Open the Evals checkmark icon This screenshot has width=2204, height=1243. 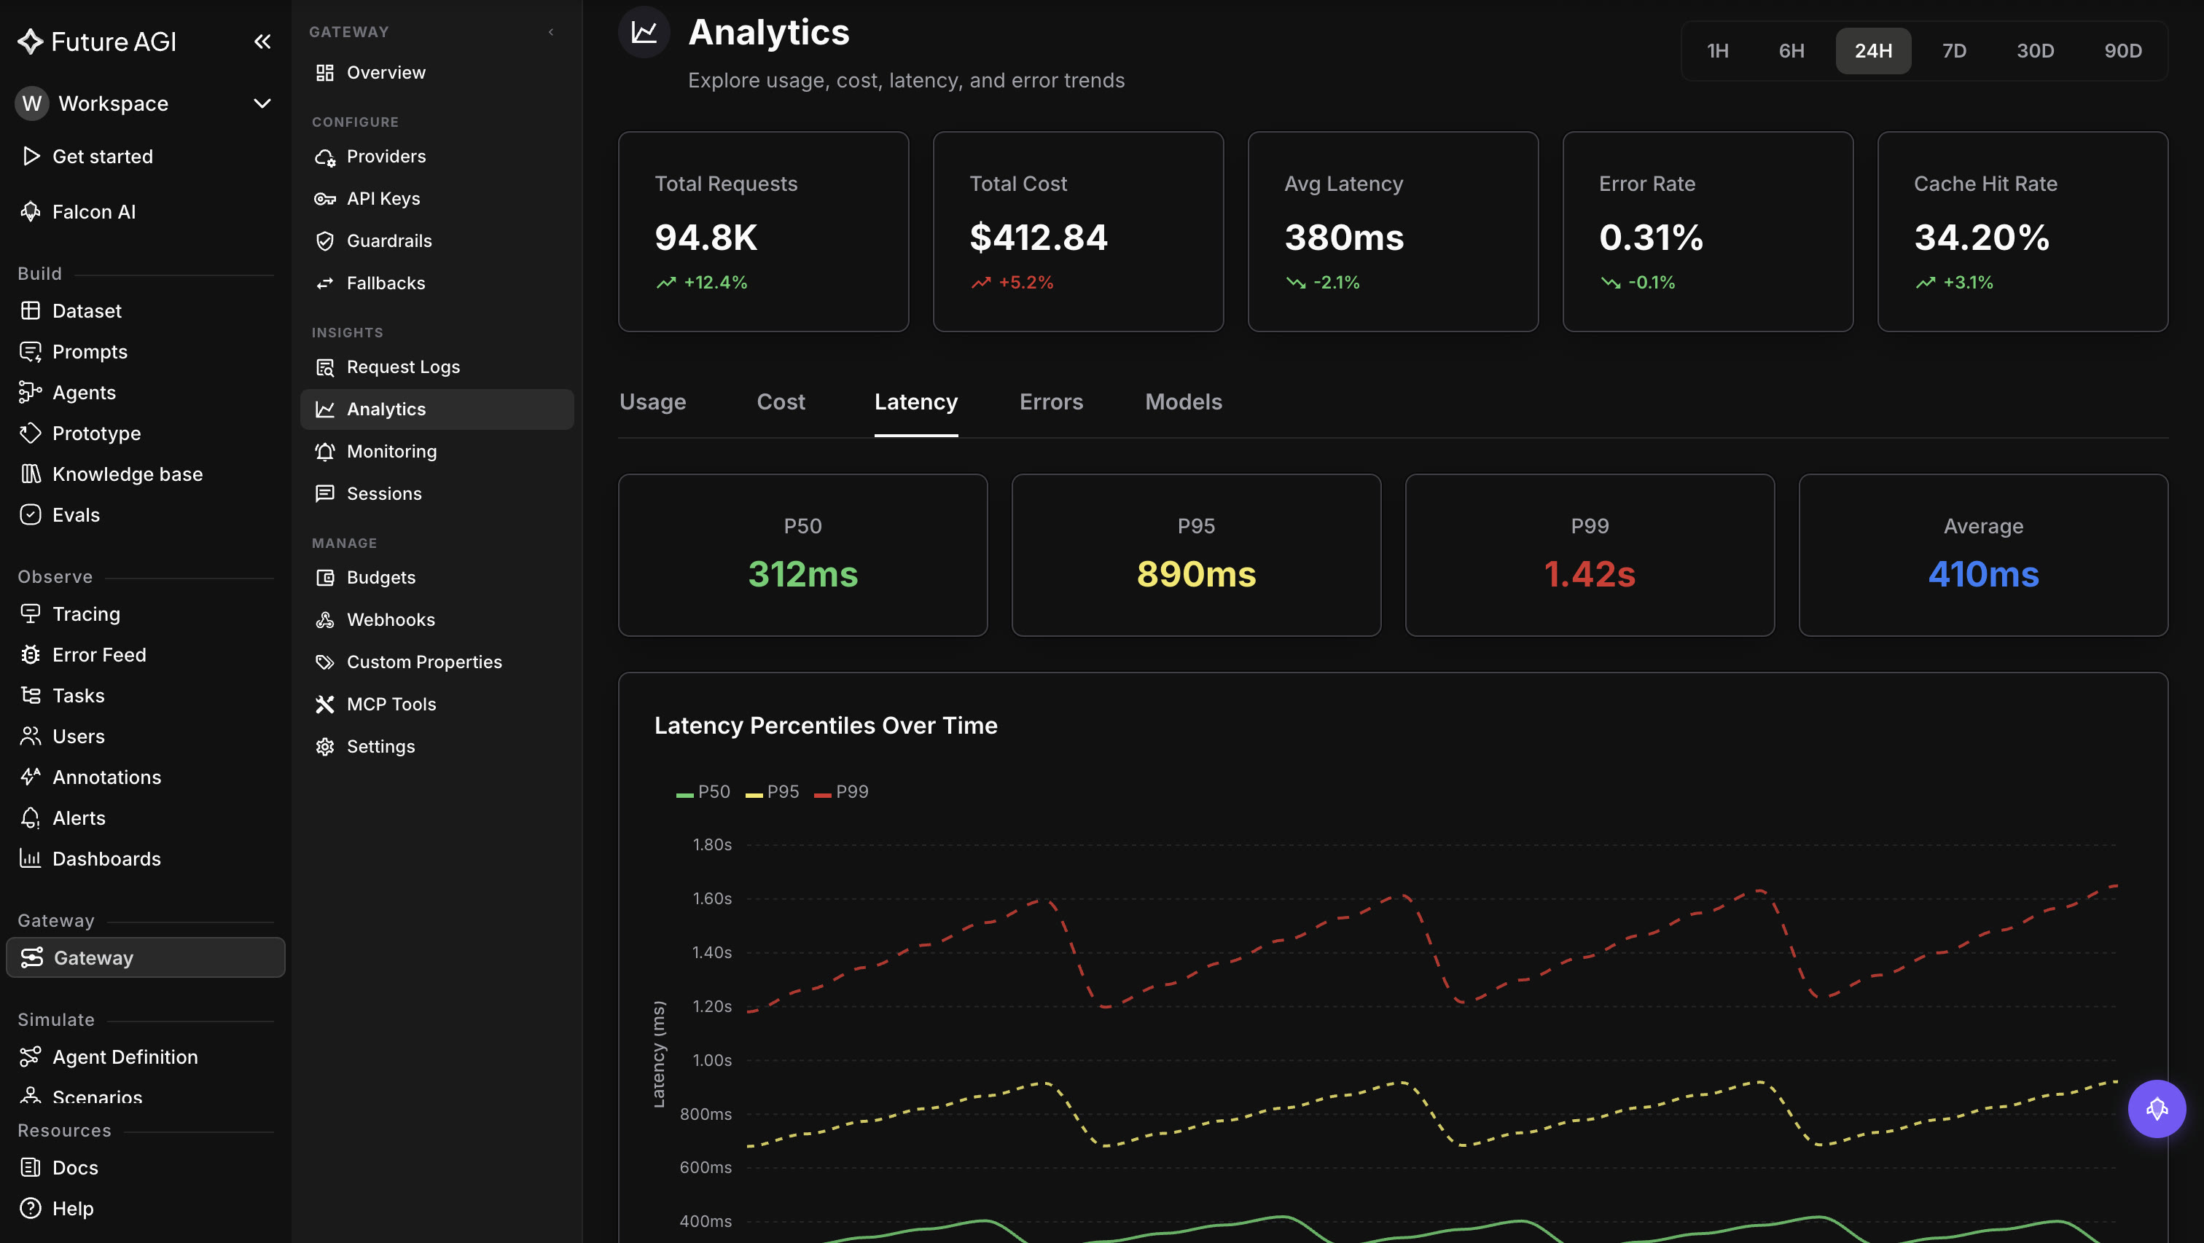[31, 514]
